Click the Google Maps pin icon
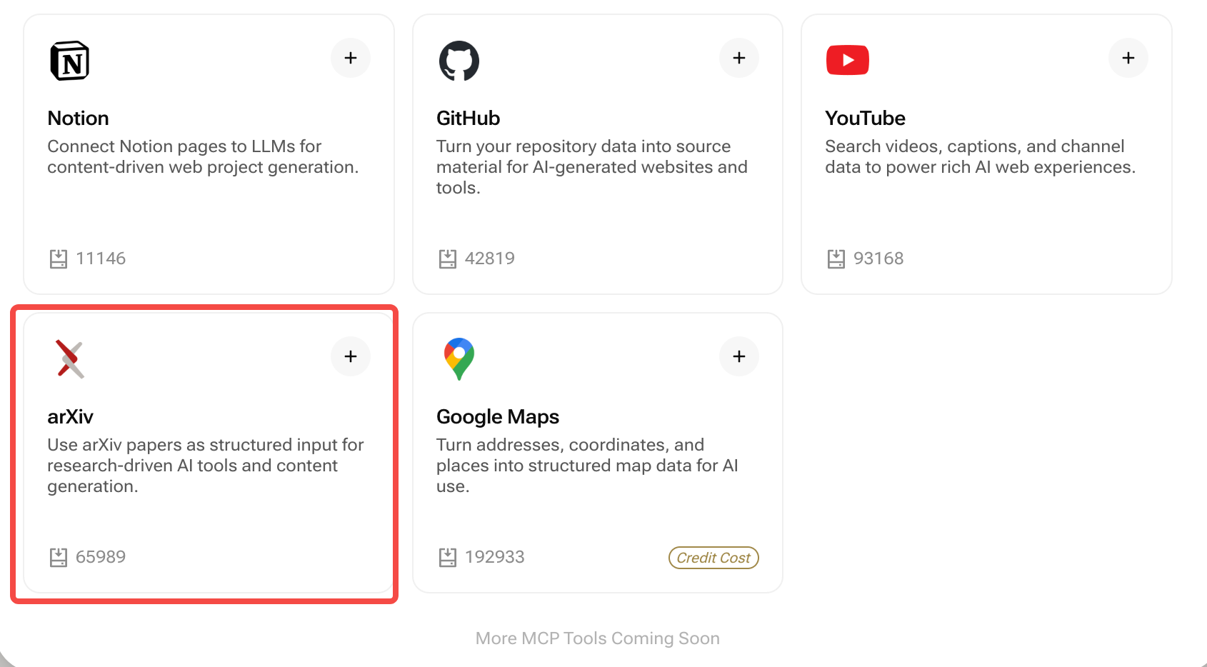This screenshot has width=1207, height=667. point(459,358)
